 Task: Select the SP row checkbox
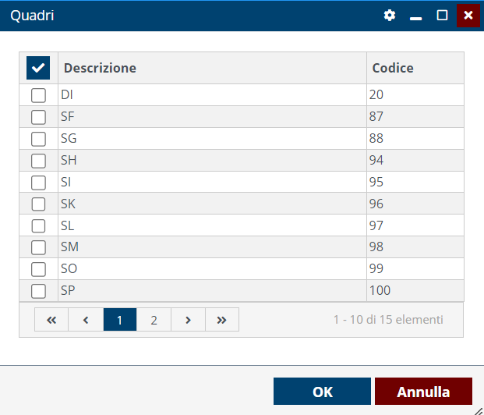click(38, 291)
